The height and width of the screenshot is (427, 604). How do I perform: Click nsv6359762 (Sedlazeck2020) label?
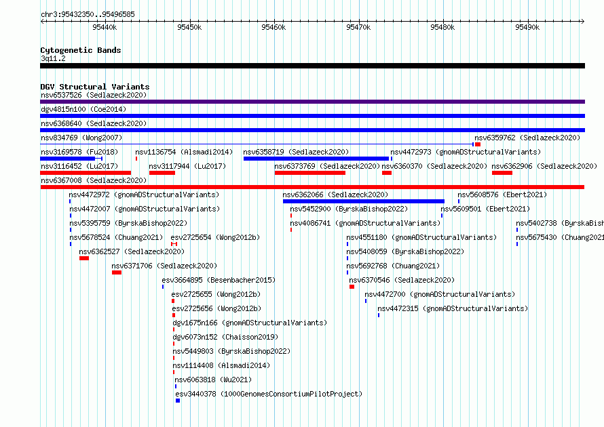click(527, 138)
